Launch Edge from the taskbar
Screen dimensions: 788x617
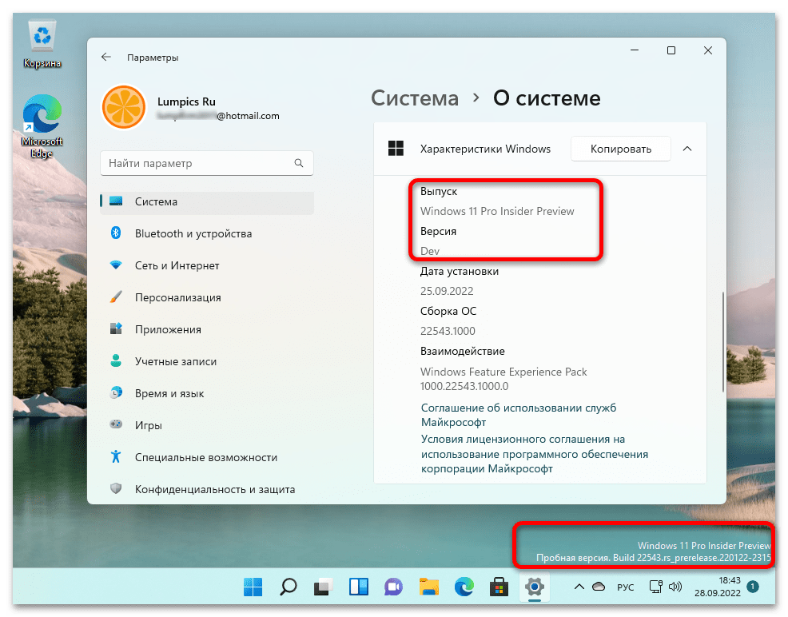(464, 587)
